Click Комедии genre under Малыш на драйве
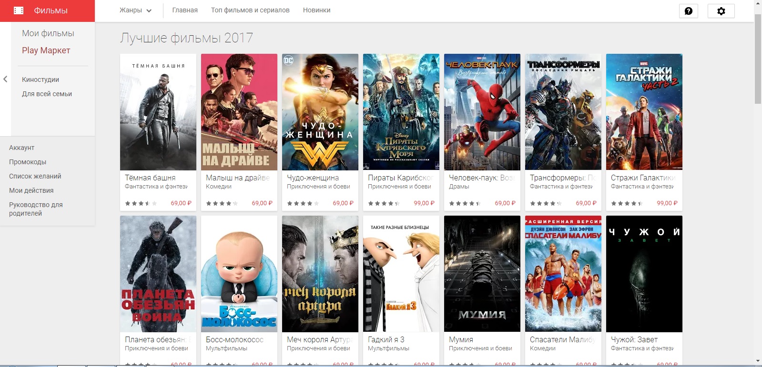The image size is (762, 367). tap(219, 187)
